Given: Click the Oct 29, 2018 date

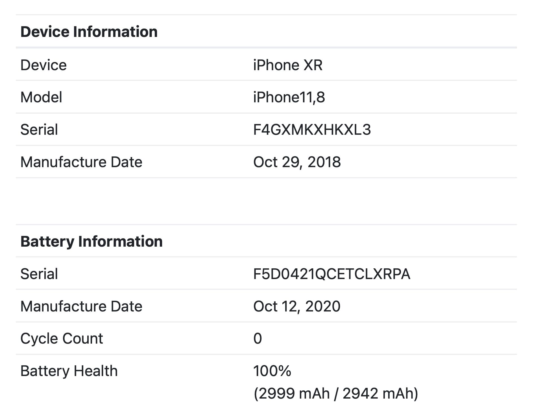Looking at the screenshot, I should coord(297,162).
